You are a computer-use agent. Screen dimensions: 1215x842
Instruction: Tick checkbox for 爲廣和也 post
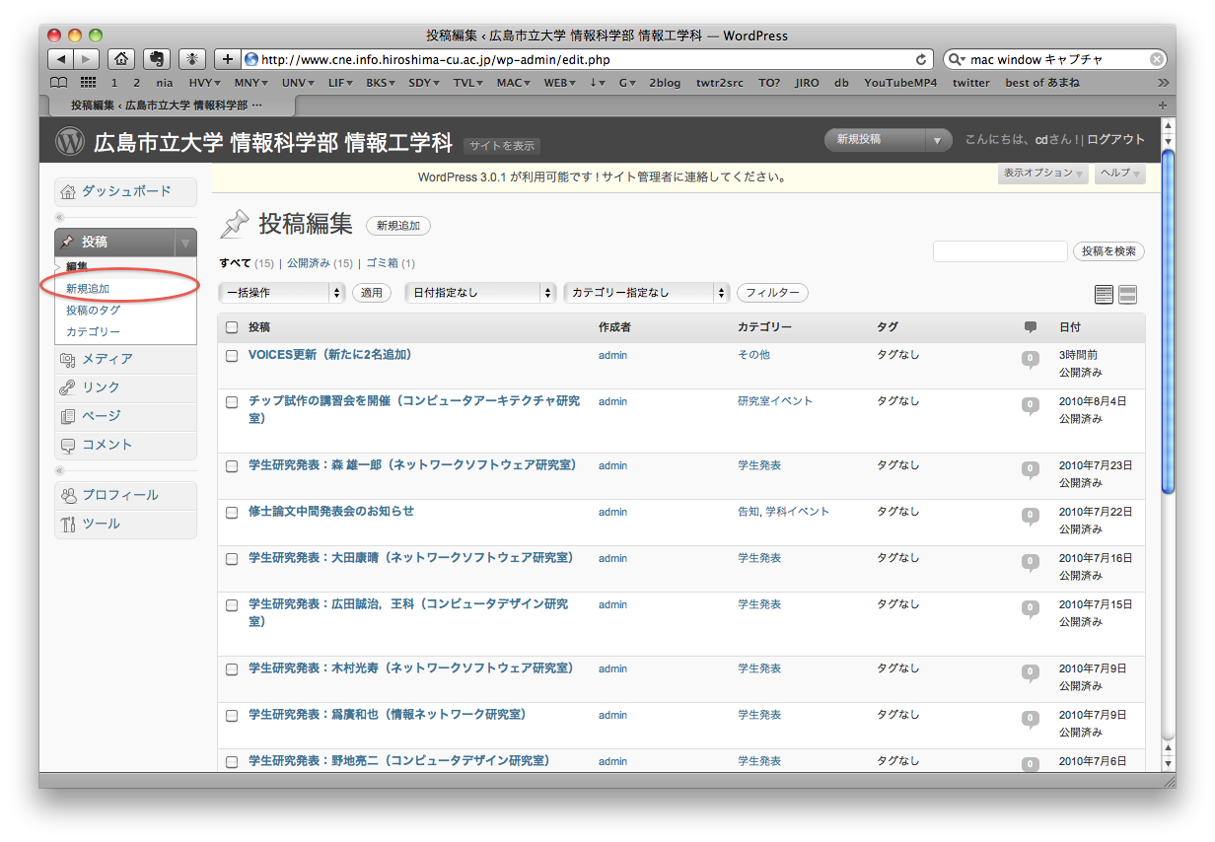[x=232, y=716]
